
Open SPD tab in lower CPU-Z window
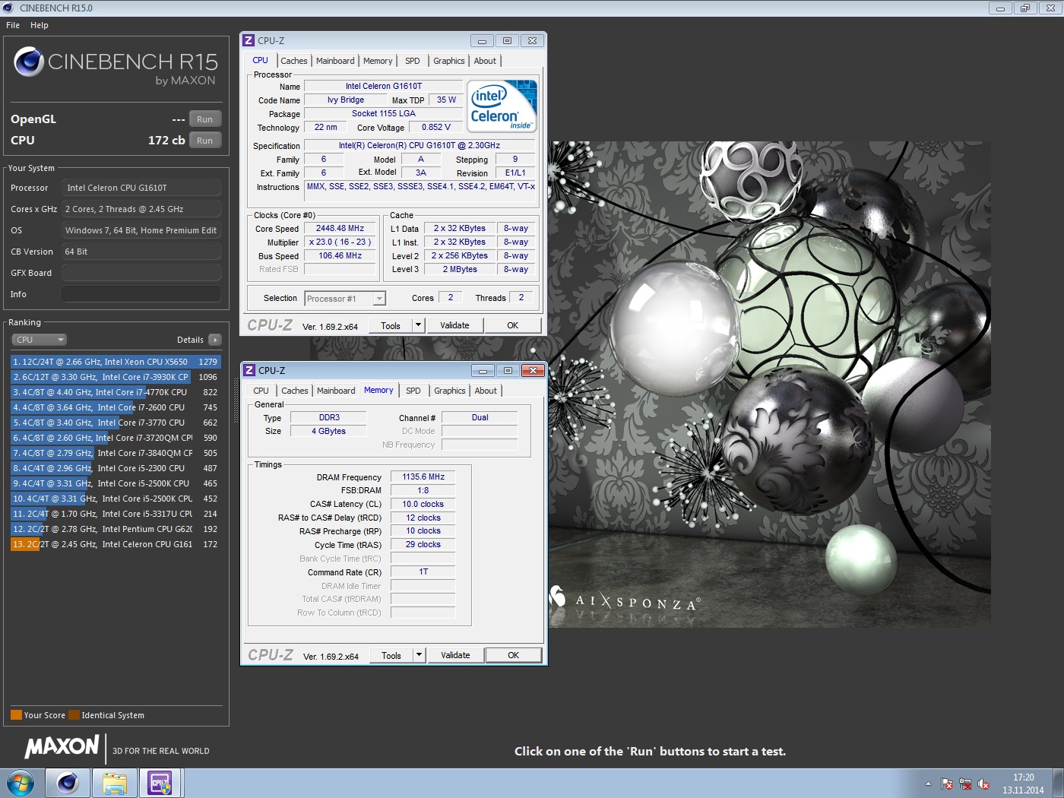click(x=413, y=391)
